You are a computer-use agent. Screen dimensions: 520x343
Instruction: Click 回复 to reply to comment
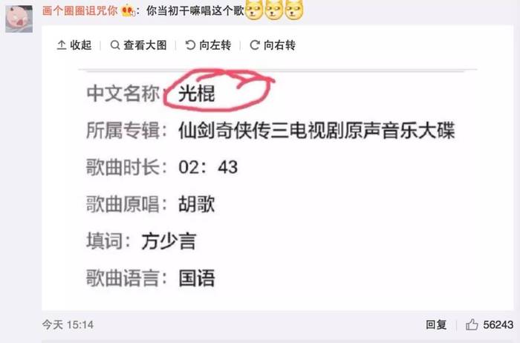[436, 324]
